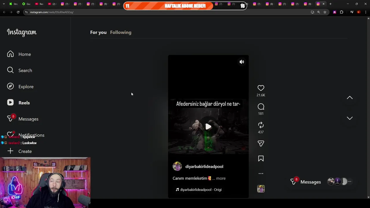
Task: Like the reel with the heart icon
Action: coord(261,88)
